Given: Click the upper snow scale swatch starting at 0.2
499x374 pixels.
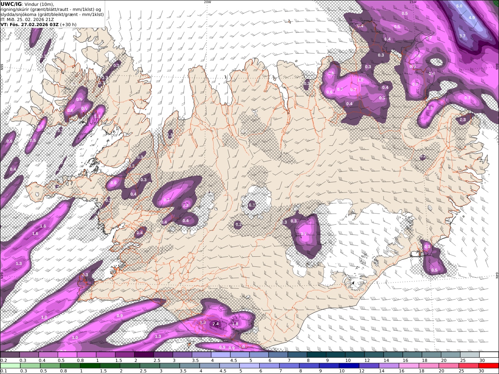Looking at the screenshot, I should click(x=10, y=355).
